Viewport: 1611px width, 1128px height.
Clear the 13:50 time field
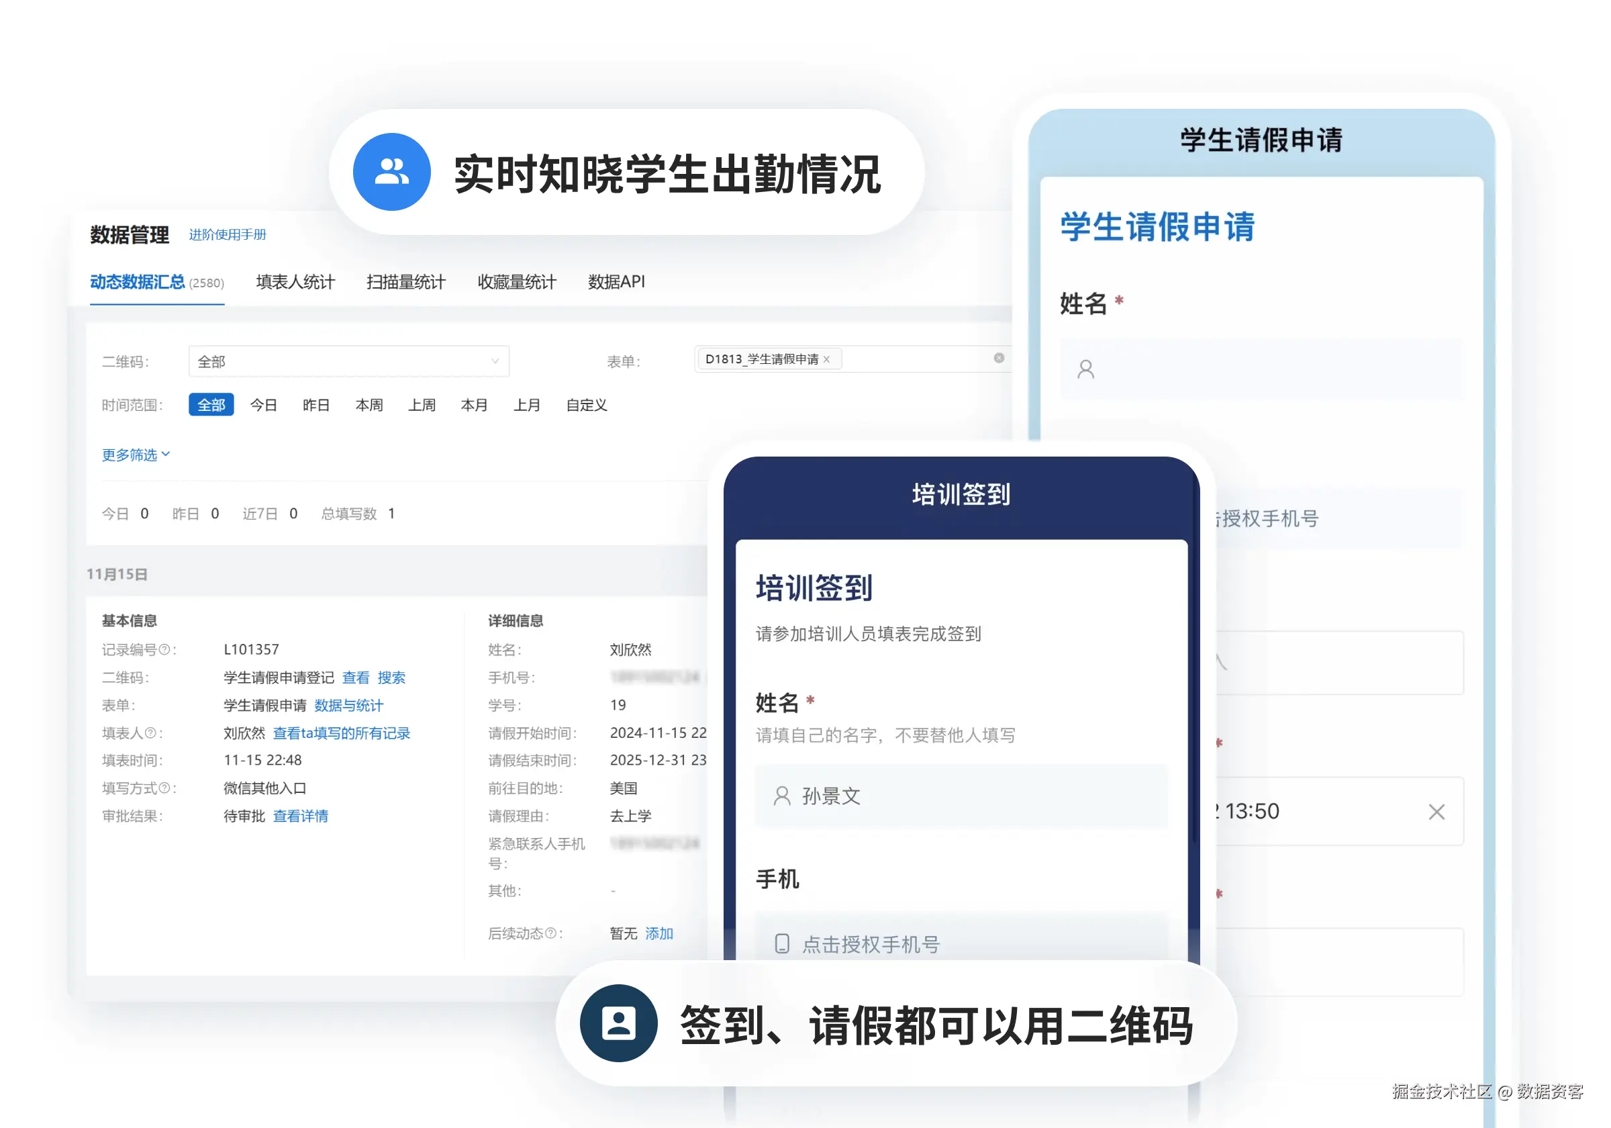tap(1436, 812)
